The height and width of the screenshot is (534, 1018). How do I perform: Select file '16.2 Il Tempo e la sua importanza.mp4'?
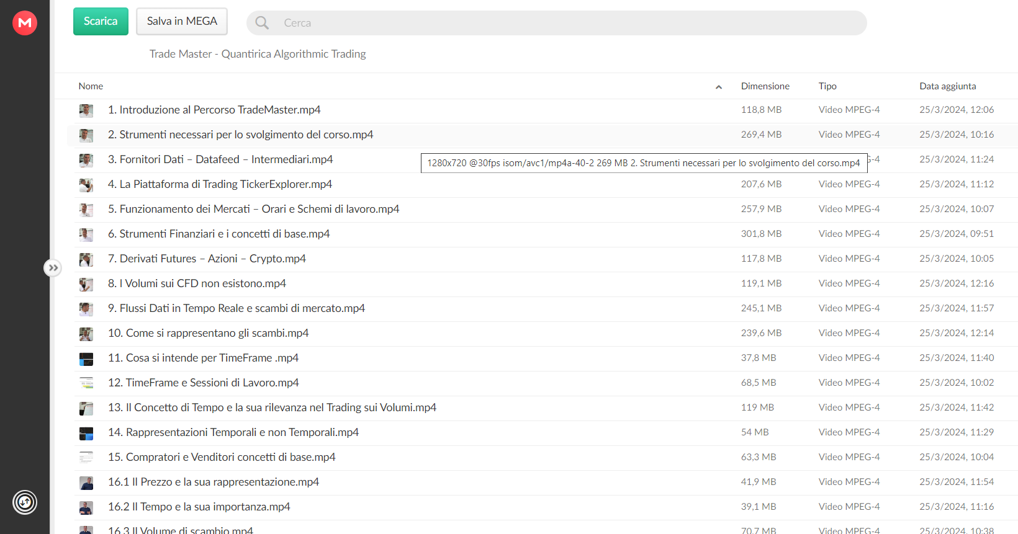pyautogui.click(x=199, y=507)
